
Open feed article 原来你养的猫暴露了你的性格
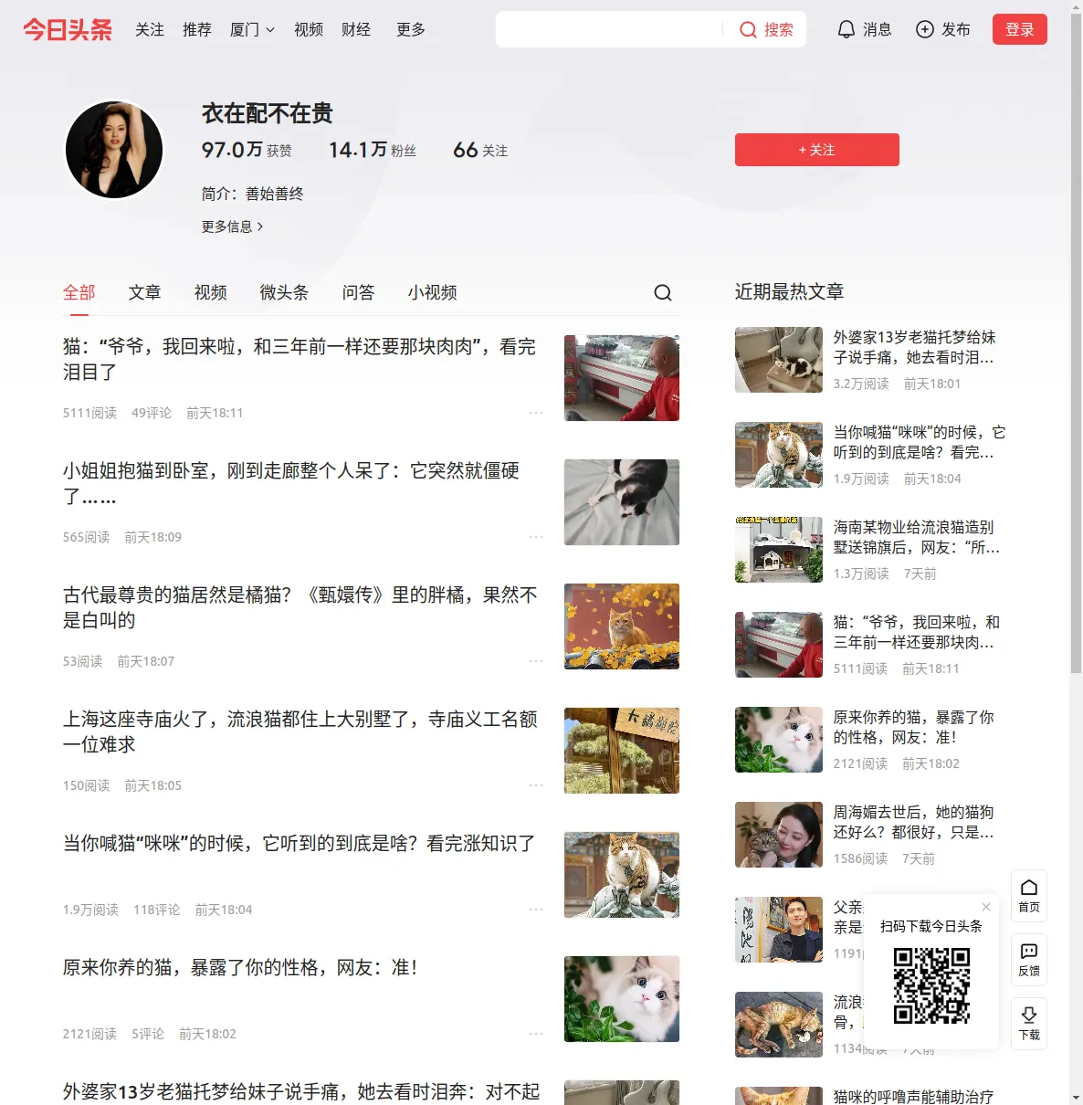pos(240,967)
